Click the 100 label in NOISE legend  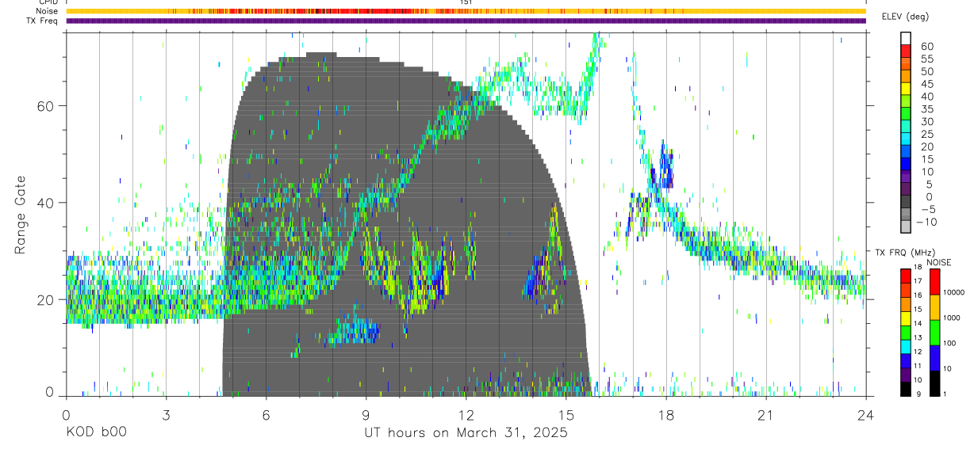(x=950, y=343)
